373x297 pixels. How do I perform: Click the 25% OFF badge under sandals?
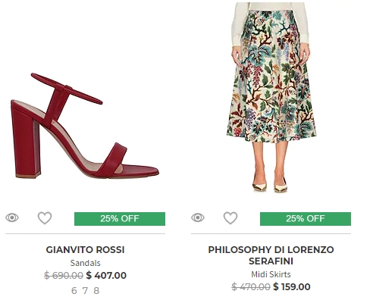[x=120, y=219]
